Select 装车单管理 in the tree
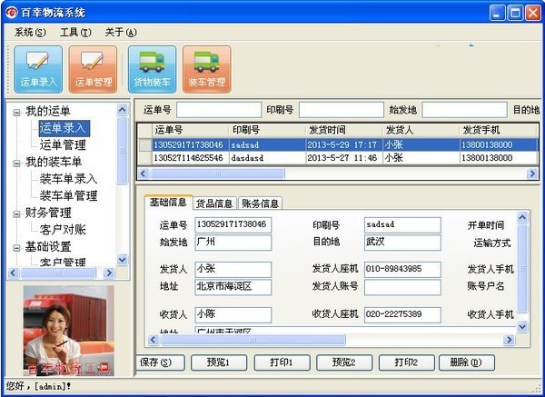The image size is (545, 397). (68, 195)
